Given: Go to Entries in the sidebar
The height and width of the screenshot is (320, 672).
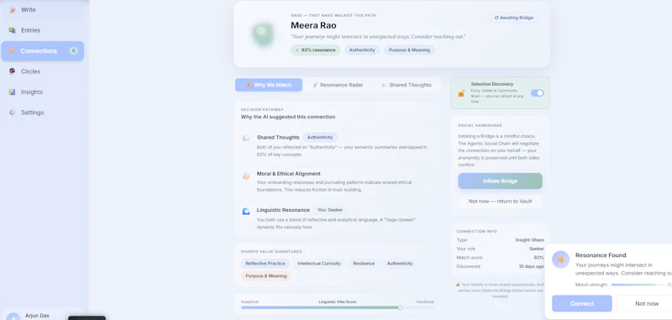Looking at the screenshot, I should [x=42, y=30].
